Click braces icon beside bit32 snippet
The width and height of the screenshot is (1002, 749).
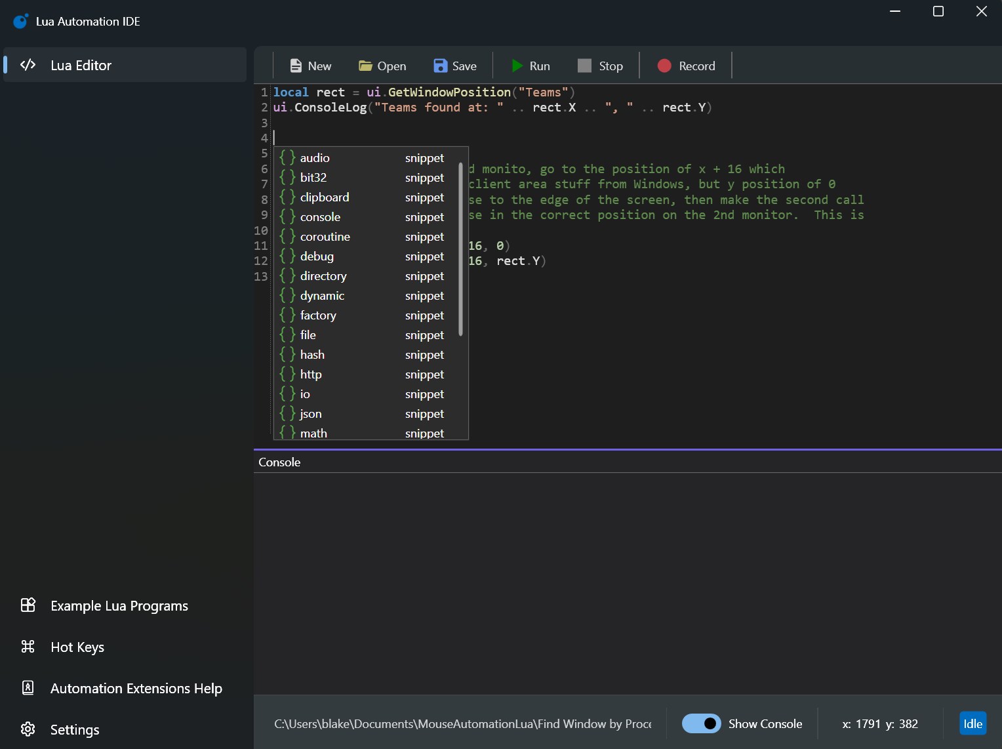(287, 177)
